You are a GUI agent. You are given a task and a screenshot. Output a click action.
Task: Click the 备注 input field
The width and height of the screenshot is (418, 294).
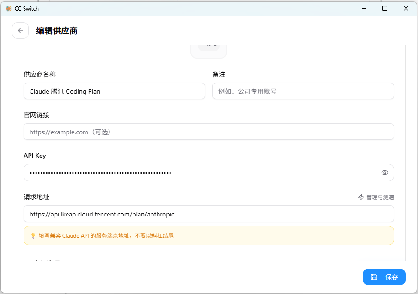tap(303, 91)
